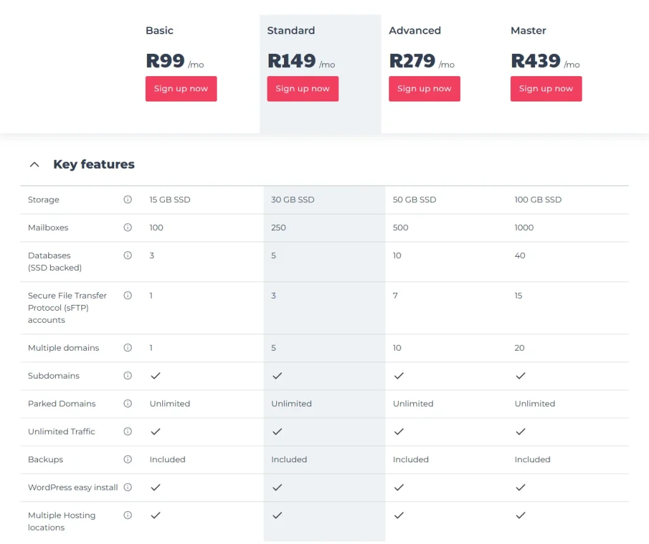Image resolution: width=649 pixels, height=544 pixels.
Task: Click the Multiple Hosting locations info icon
Action: 127,515
